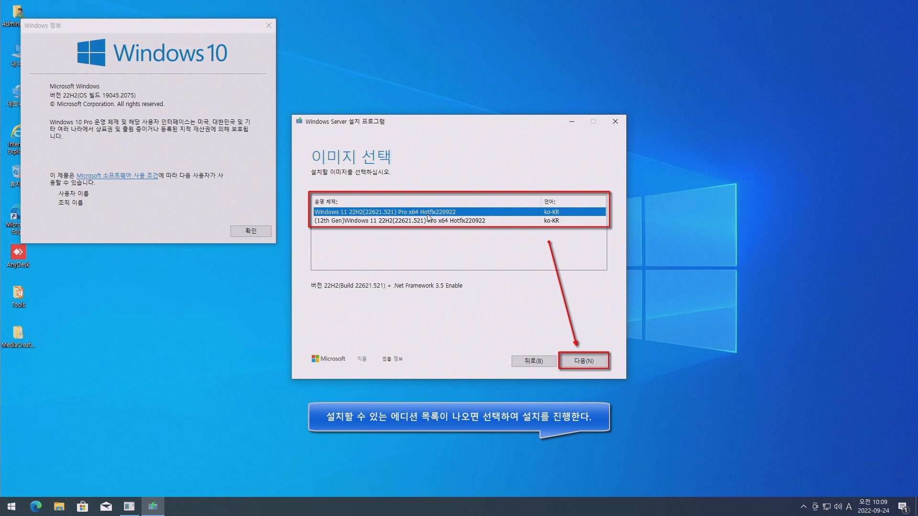Select the (12th Gen)Windows 11 22H2 row
Screen dimensions: 918x516
click(x=459, y=220)
